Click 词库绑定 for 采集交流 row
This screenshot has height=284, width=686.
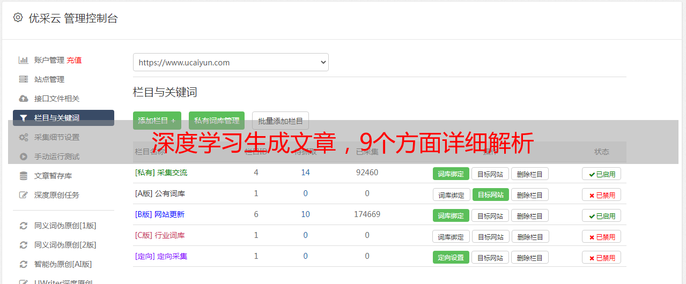tap(451, 174)
